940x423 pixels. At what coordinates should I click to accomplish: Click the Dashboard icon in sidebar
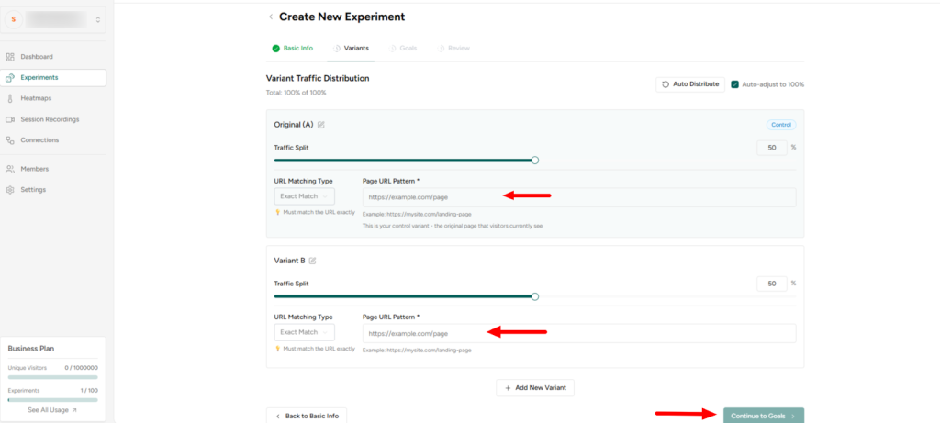[x=10, y=57]
